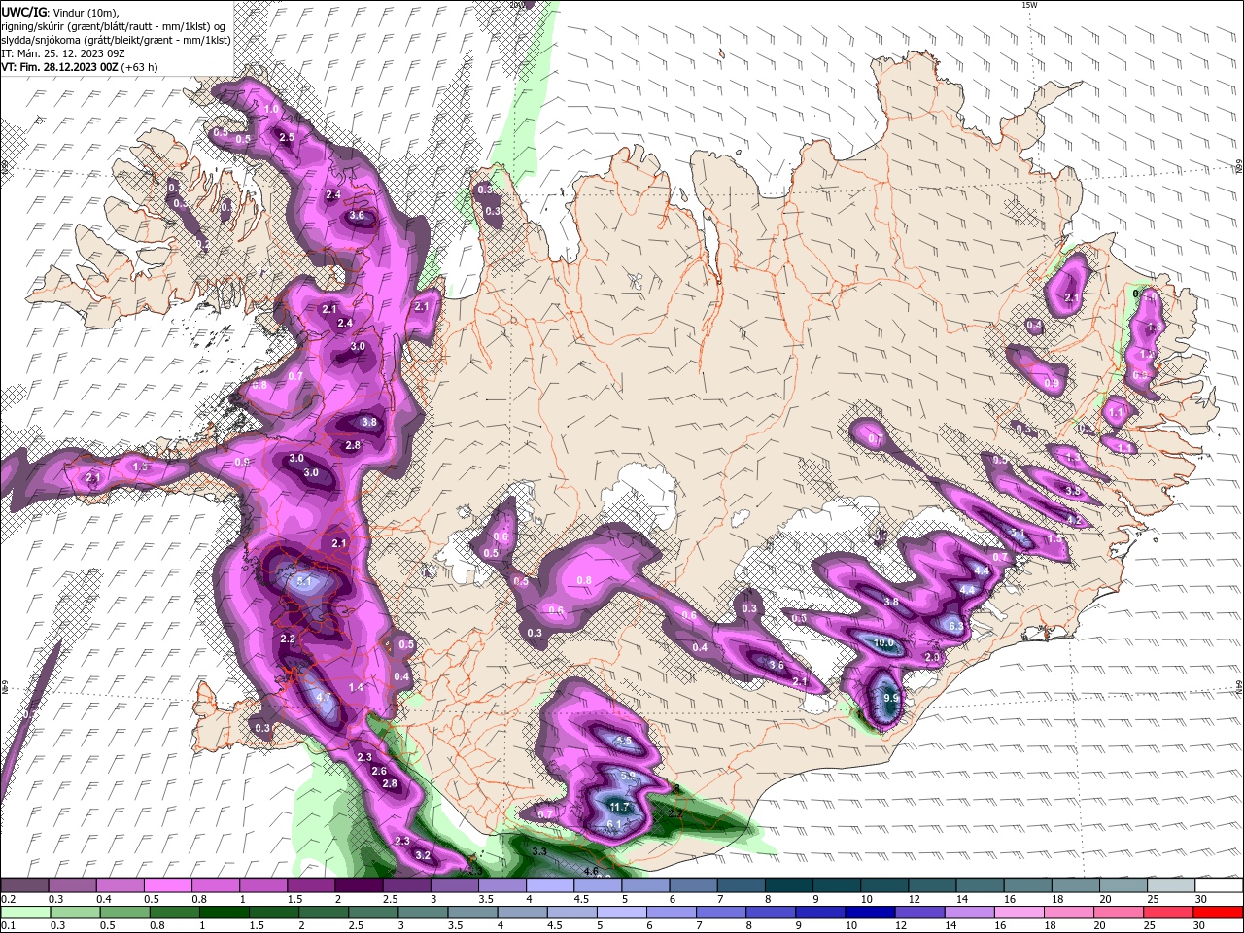Click the "11.7" precipitation value on the map
The height and width of the screenshot is (933, 1244).
coord(619,808)
